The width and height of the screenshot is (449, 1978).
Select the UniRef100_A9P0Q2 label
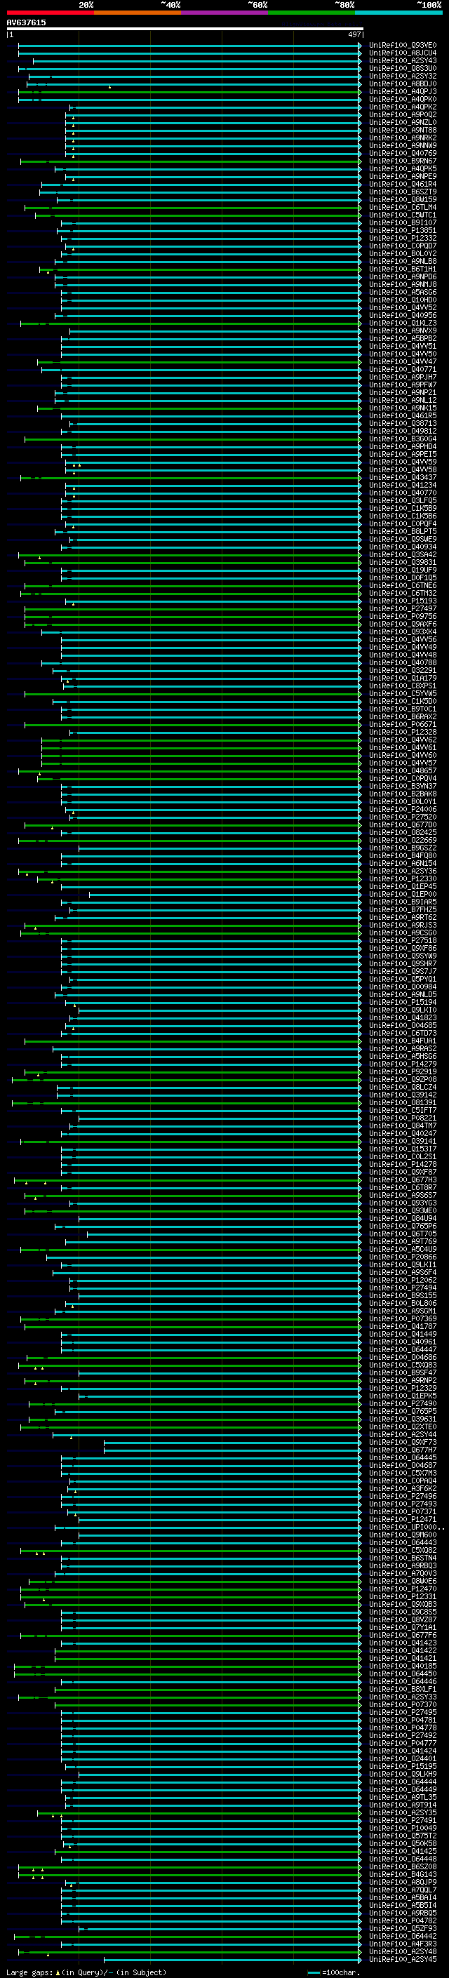(403, 114)
